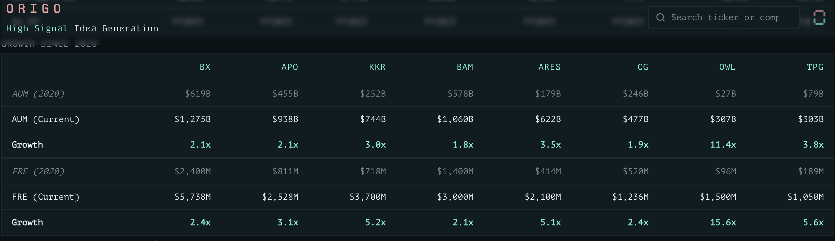Click KKR 2020 FRE value $718M

(x=373, y=171)
